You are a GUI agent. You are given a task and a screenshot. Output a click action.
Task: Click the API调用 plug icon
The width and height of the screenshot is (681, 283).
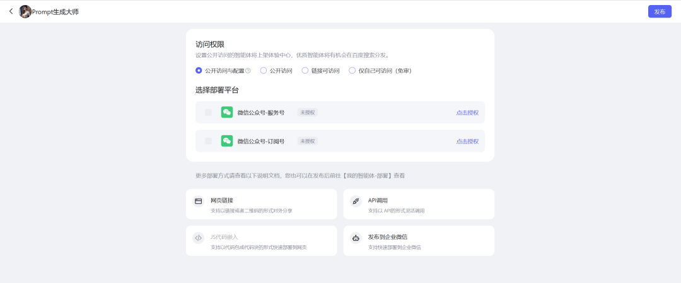(x=356, y=201)
